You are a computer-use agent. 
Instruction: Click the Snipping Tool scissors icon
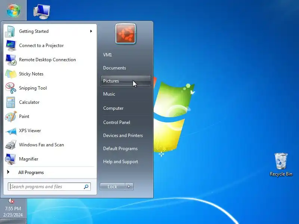click(11, 88)
